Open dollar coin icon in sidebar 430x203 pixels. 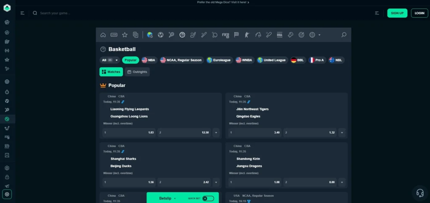(x=7, y=194)
